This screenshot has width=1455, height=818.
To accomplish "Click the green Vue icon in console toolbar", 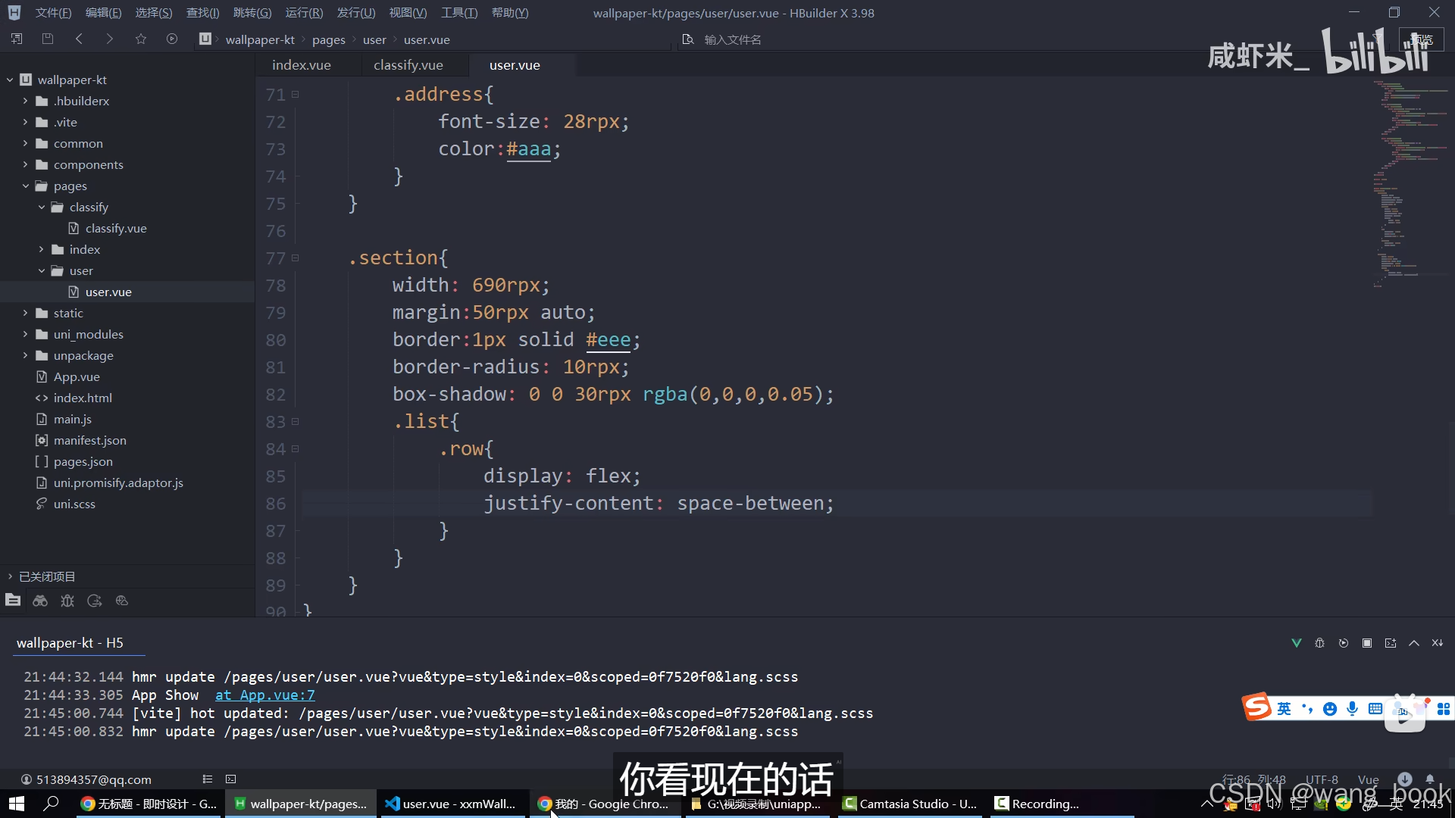I will coord(1297,643).
